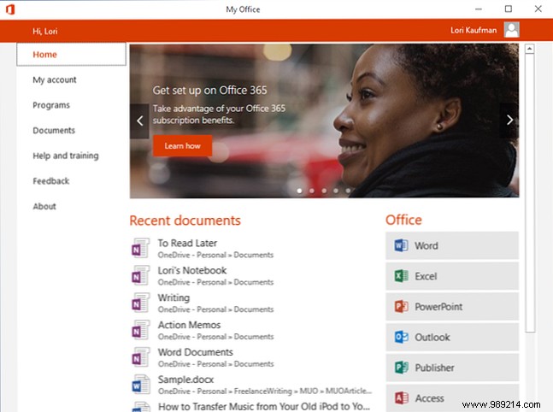The width and height of the screenshot is (553, 412).
Task: Click the Lori Kaufman account name
Action: pyautogui.click(x=474, y=30)
